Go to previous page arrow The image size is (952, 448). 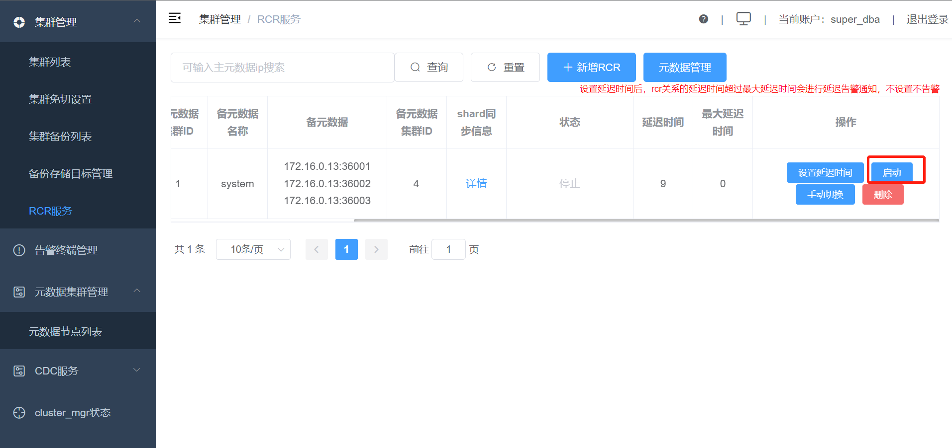click(x=317, y=249)
